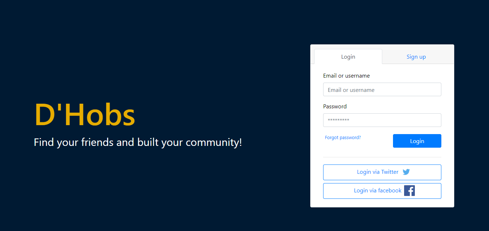Click the 'Password' label text
The height and width of the screenshot is (231, 489).
335,107
